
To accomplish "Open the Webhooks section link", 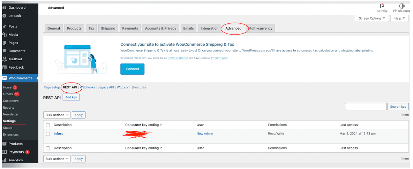I will tap(88, 87).
